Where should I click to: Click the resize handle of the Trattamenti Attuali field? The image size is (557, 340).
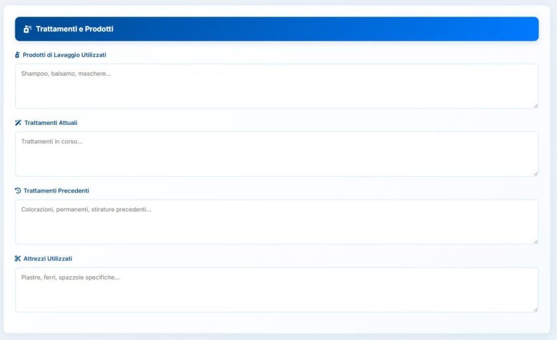pos(535,173)
